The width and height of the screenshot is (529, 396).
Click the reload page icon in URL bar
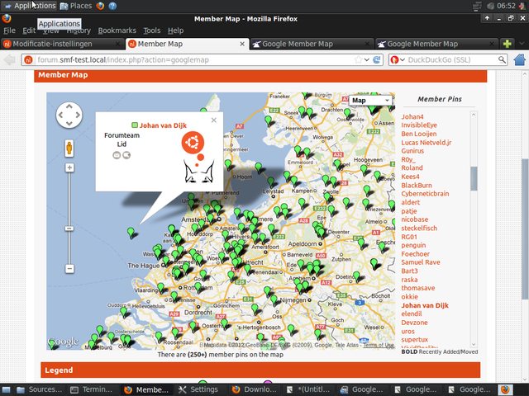(x=377, y=60)
